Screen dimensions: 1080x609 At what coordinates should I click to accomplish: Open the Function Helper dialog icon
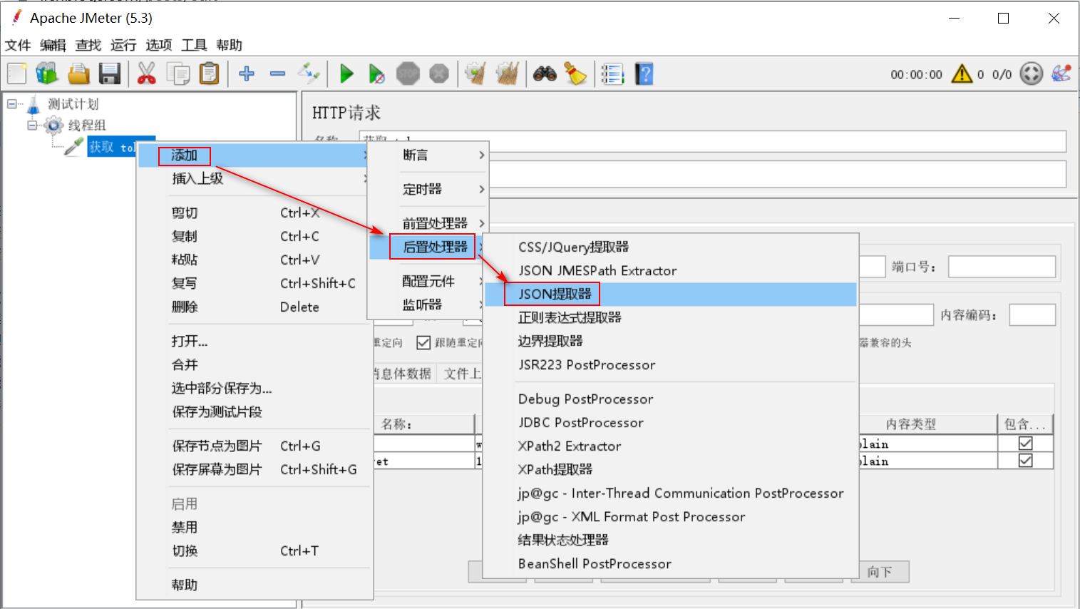[x=612, y=73]
